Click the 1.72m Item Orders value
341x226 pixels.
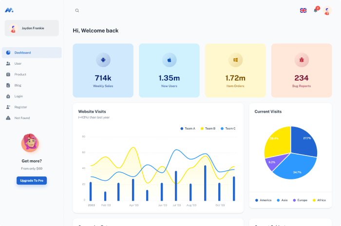pyautogui.click(x=235, y=78)
